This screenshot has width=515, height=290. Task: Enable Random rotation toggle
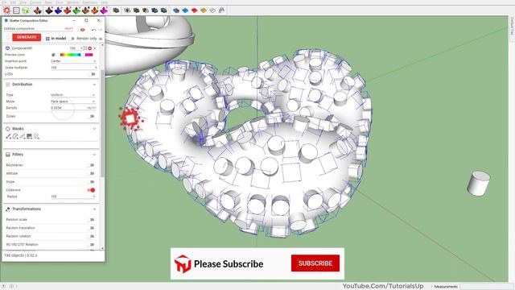click(92, 236)
